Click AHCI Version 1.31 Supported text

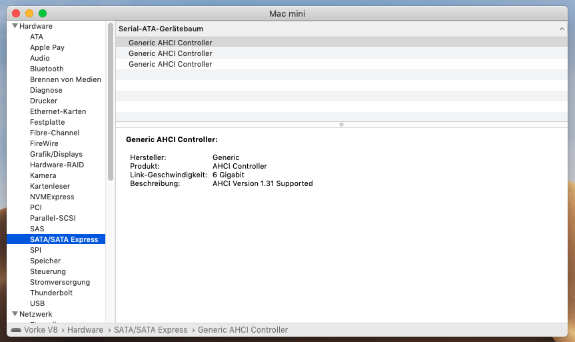[263, 183]
